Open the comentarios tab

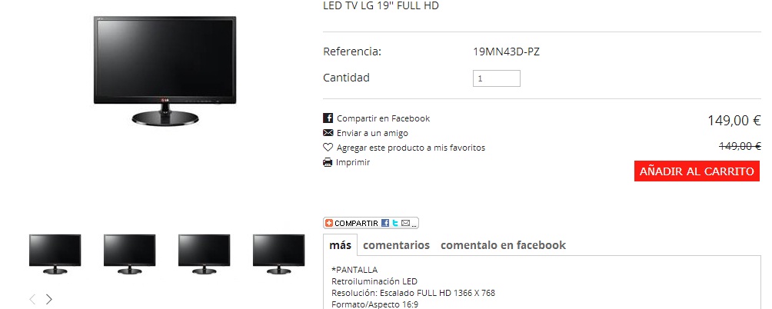(396, 245)
